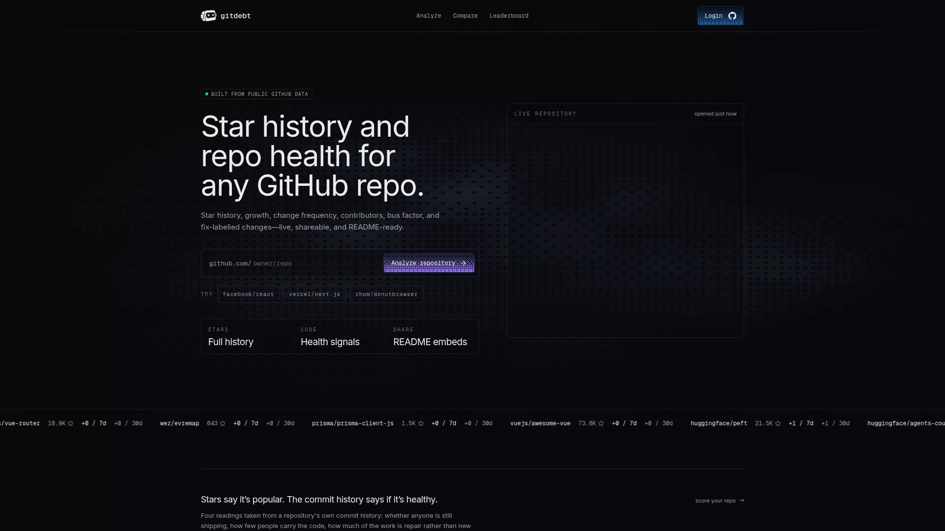The height and width of the screenshot is (531, 945).
Task: Follow the score your repo link
Action: tap(720, 501)
